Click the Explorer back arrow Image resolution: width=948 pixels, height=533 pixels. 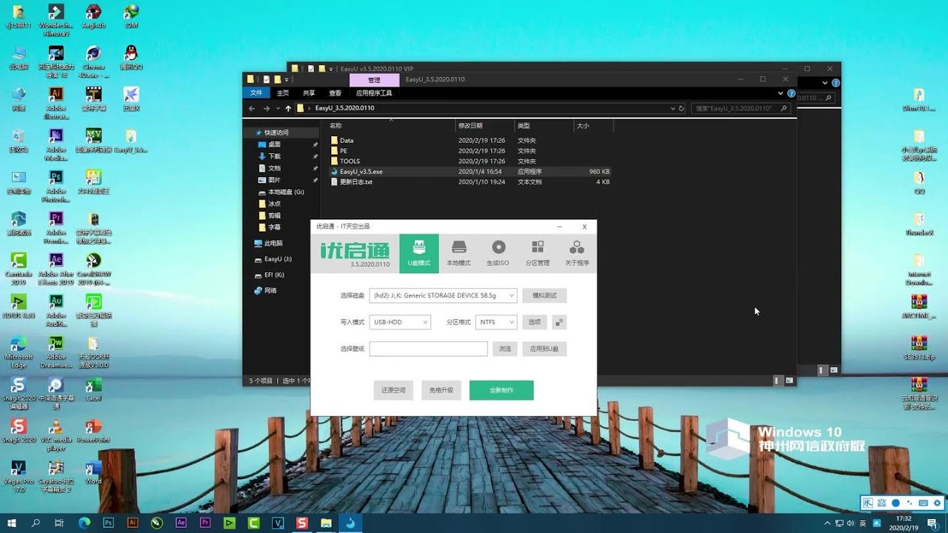click(253, 108)
